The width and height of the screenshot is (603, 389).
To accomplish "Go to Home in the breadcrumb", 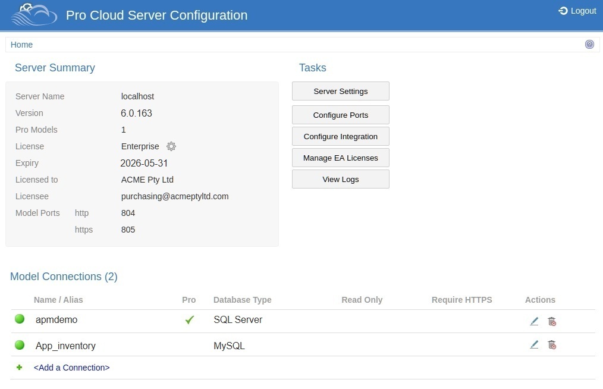I will 21,45.
